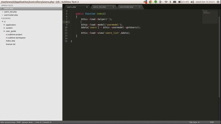221x124 pixels.
Task: Expand the user_guide folder
Action: point(4,31)
